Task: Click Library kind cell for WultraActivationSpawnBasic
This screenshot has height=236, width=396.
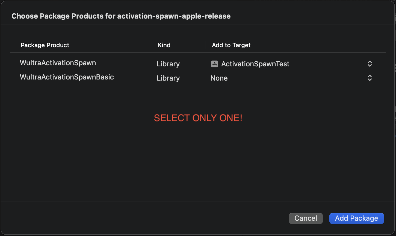Action: tap(168, 78)
